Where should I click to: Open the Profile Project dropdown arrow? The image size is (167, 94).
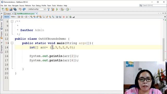pos(70,9)
